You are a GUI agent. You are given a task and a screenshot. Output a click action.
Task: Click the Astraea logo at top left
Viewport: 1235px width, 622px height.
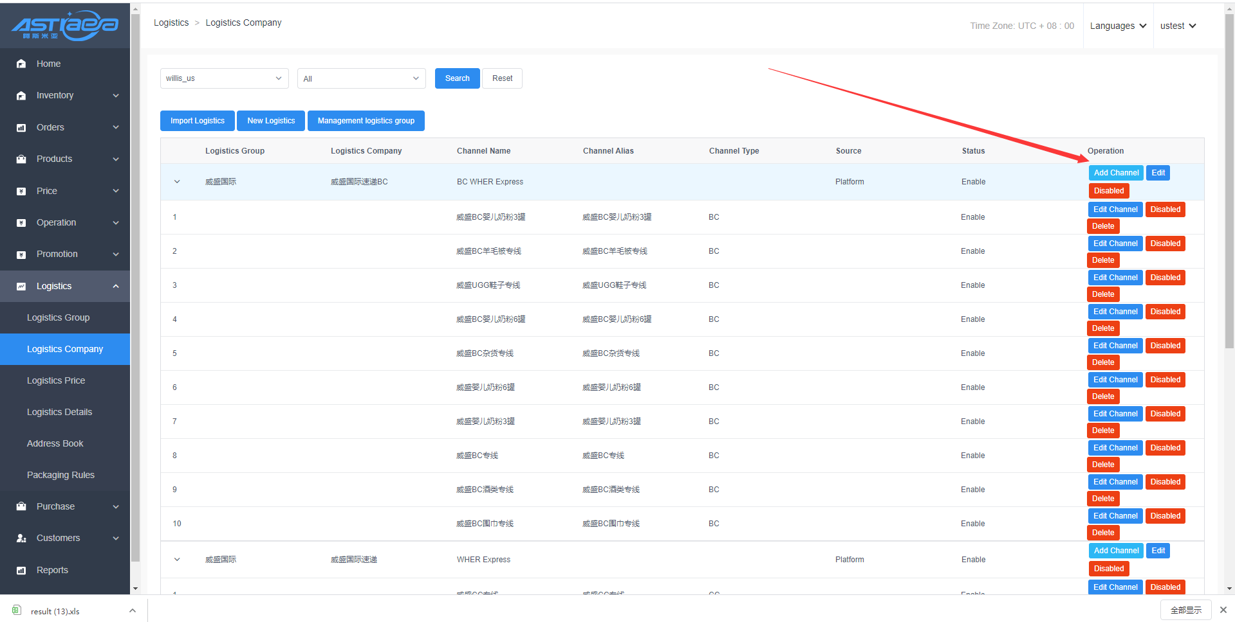click(x=65, y=25)
